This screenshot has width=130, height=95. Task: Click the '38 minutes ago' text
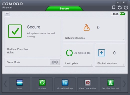pos(82,53)
